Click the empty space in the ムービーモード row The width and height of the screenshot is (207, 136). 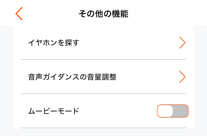click(x=117, y=111)
